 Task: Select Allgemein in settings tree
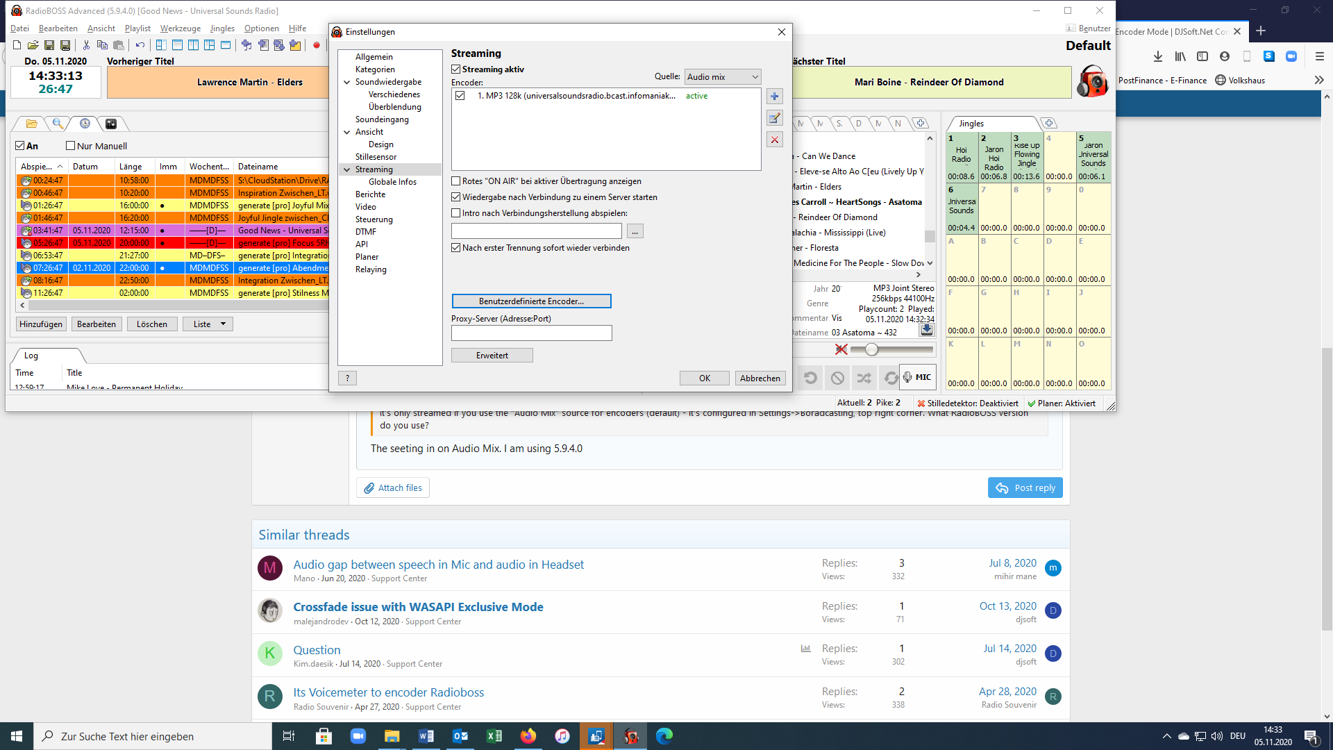tap(374, 57)
